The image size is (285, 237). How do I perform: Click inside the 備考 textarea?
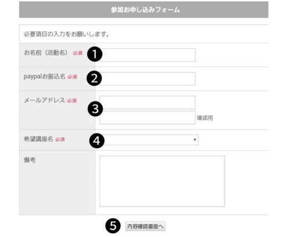tap(162, 181)
